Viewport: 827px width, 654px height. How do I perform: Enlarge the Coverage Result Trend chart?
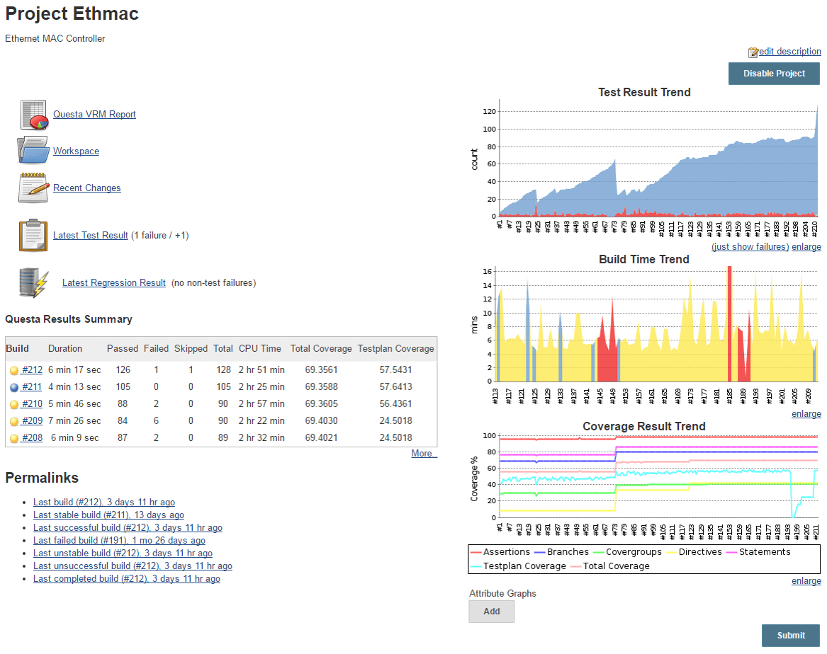click(806, 580)
